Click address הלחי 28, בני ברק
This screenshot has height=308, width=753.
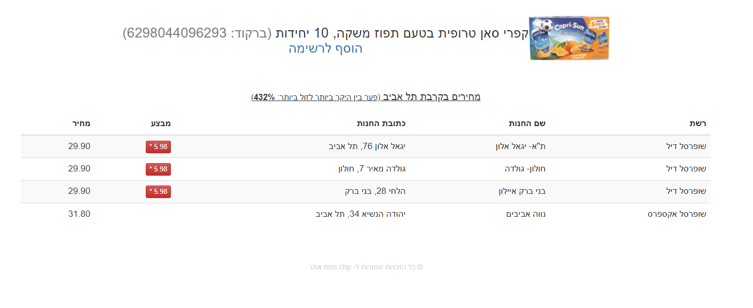375,191
